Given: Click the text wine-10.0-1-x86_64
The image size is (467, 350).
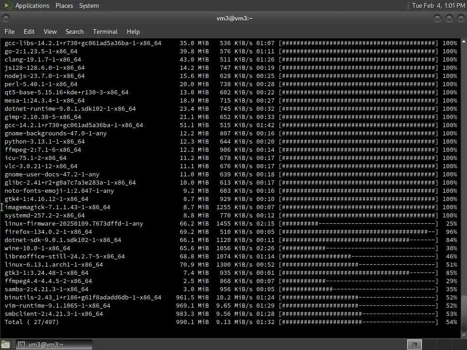Looking at the screenshot, I should 37,248.
